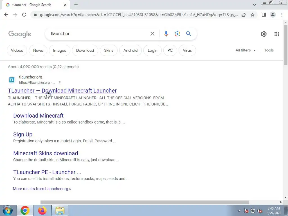Filter results by Videos
The width and height of the screenshot is (288, 216).
pyautogui.click(x=17, y=50)
